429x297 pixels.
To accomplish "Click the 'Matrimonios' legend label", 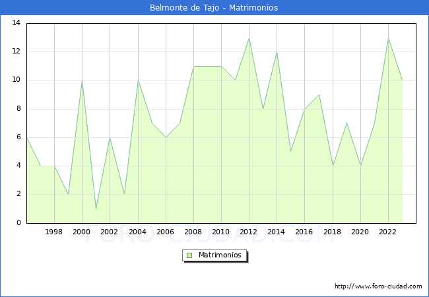I will [220, 255].
